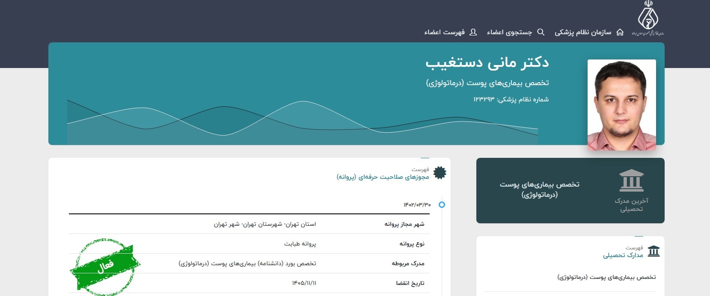Click the نوع پروانه row showing پروانه طبابت
The image size is (710, 296).
249,244
